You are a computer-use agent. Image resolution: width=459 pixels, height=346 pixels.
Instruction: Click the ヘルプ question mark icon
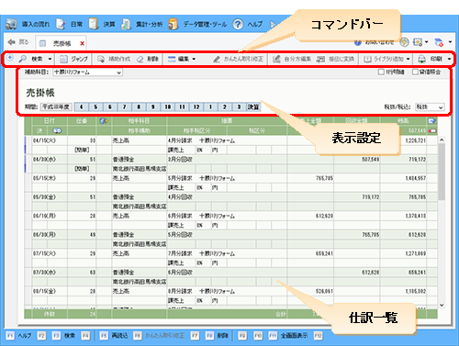click(x=238, y=24)
